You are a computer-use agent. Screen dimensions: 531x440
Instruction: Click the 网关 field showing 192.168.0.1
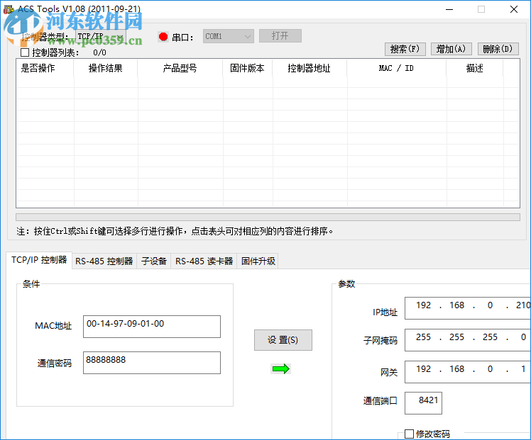pos(468,372)
